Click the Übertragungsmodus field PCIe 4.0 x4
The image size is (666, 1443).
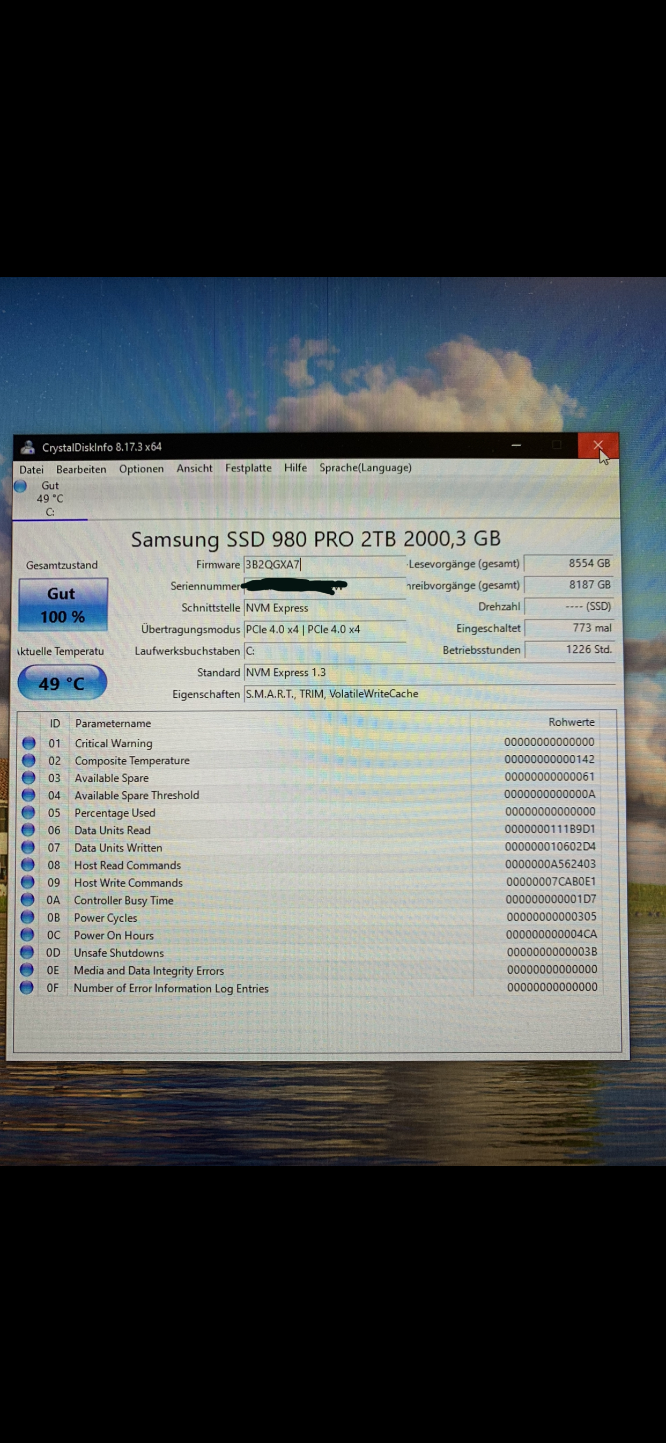(x=324, y=630)
